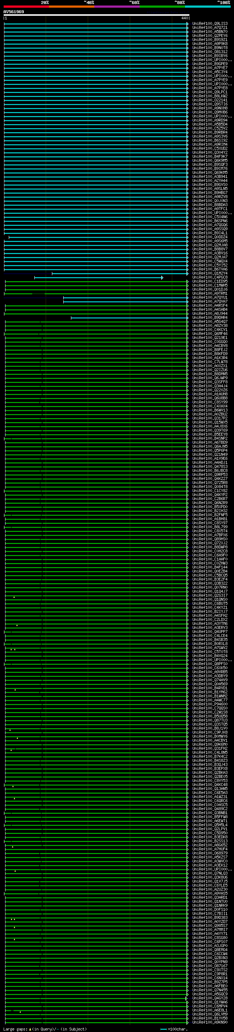Click label UniRef100_C4KCV1
The image size is (234, 1032).
pyautogui.click(x=210, y=330)
